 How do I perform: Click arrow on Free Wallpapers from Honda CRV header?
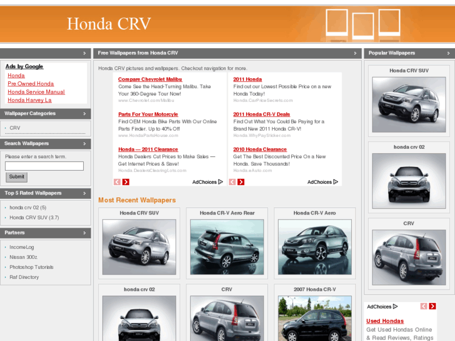pyautogui.click(x=355, y=53)
